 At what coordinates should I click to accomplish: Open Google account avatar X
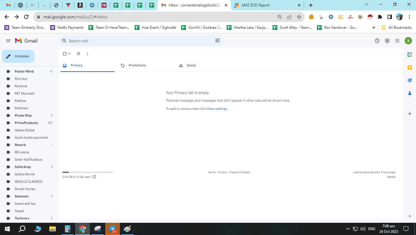click(x=408, y=41)
